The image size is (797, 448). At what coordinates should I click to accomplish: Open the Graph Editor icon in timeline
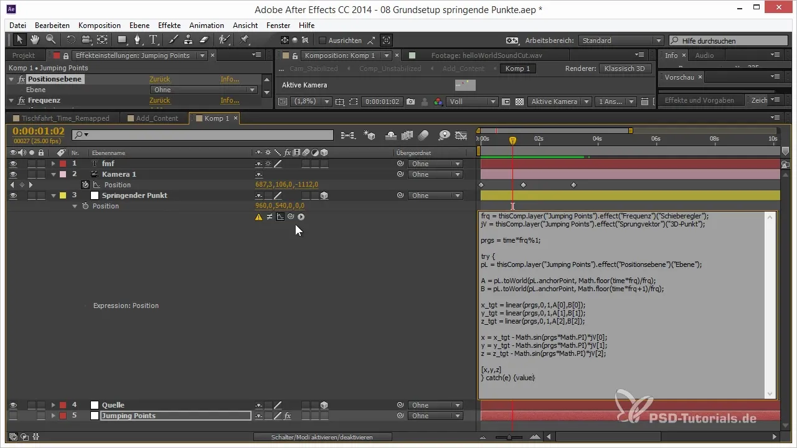click(x=461, y=134)
